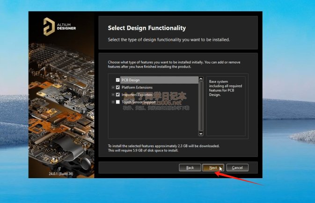Click the feature list vertical scrollbar track
The image size is (315, 203).
pos(201,106)
